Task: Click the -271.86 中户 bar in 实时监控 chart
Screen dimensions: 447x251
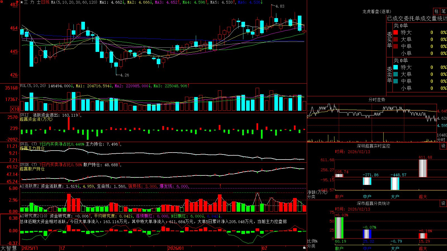Action: pos(367,181)
